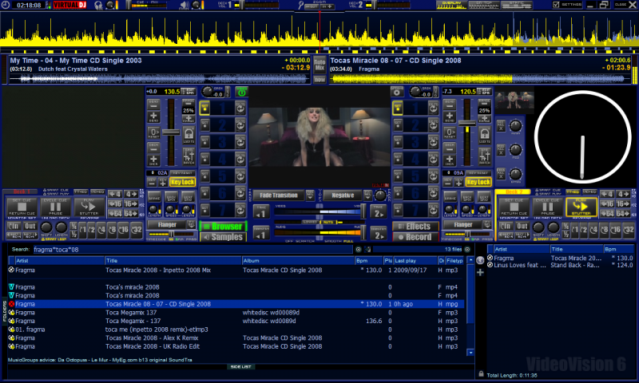Viewport: 639px width, 383px height.
Task: Set Deck 2 4-beat loop
Action: click(593, 230)
